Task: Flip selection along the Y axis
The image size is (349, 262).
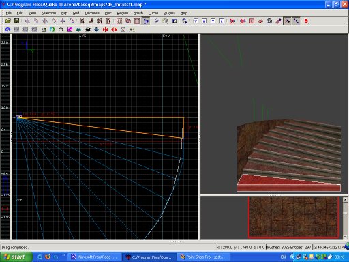Action: coord(45,21)
